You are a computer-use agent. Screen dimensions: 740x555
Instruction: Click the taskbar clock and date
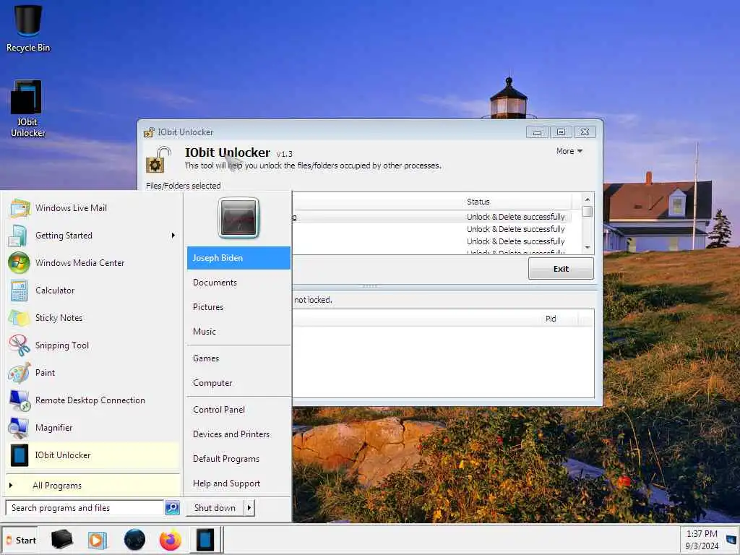702,540
